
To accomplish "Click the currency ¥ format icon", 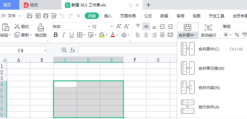I will click(226, 35).
